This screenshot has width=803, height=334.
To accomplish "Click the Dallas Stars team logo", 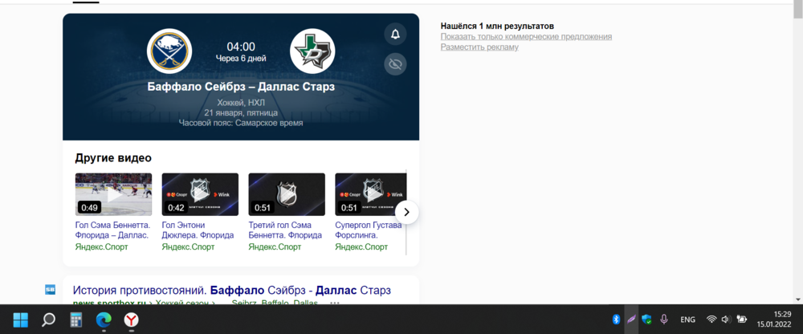I will [312, 51].
